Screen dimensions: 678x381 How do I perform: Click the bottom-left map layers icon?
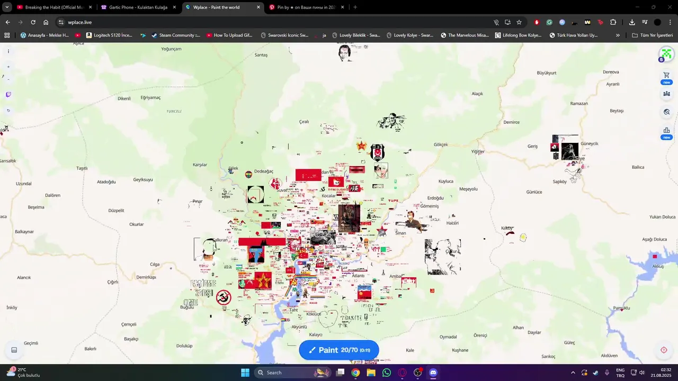(14, 350)
